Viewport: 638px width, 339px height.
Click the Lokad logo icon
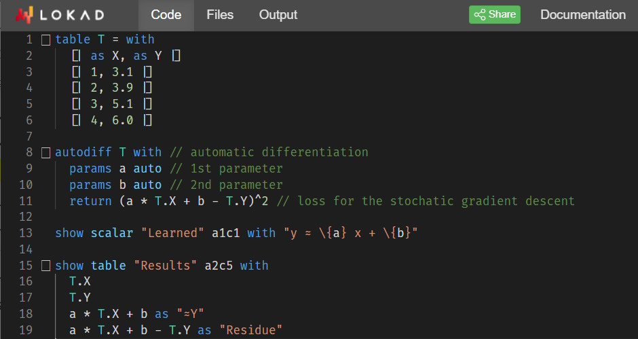24,15
